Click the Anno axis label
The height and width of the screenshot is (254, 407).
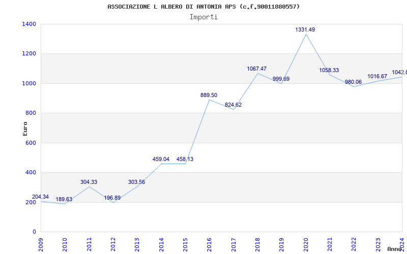394,249
